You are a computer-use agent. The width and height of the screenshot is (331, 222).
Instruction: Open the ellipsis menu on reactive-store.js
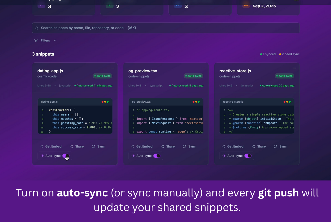coord(294,68)
